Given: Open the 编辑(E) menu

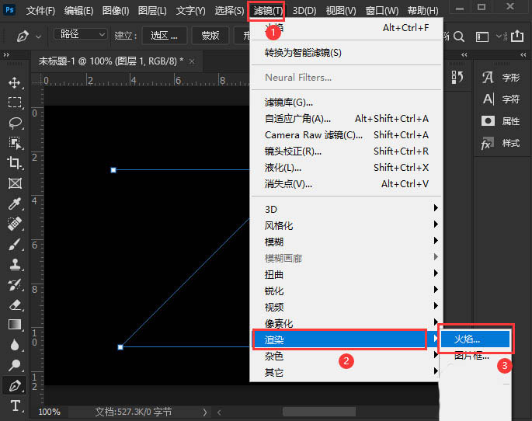Looking at the screenshot, I should pyautogui.click(x=78, y=11).
